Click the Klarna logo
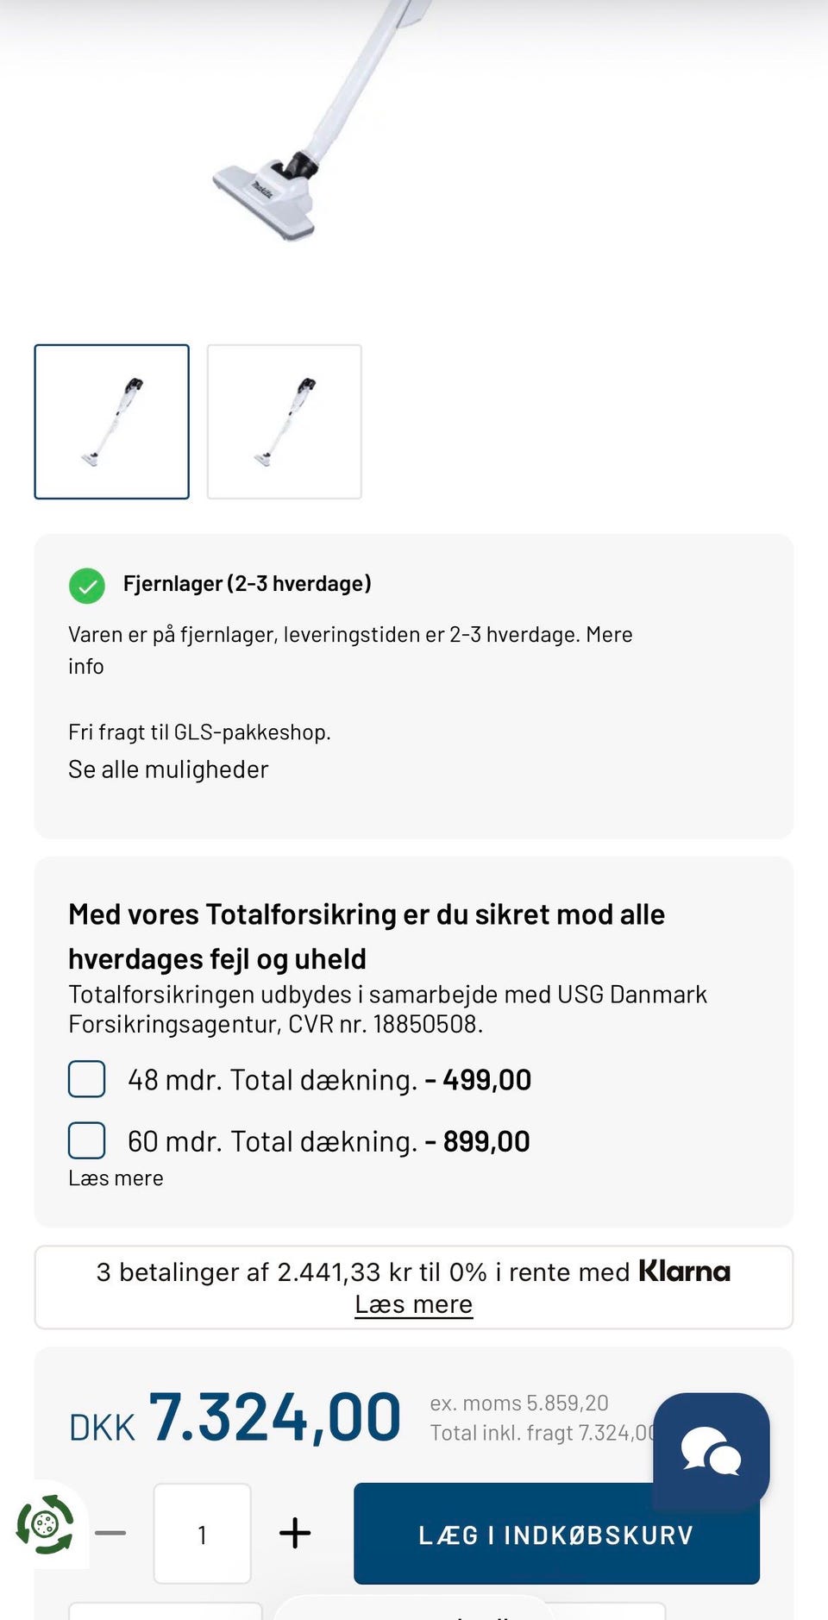This screenshot has height=1620, width=828. [x=684, y=1271]
